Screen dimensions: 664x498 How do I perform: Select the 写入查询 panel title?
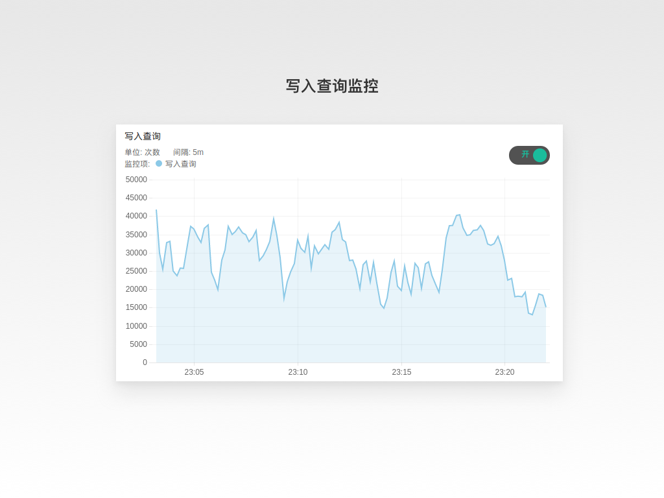coord(144,136)
